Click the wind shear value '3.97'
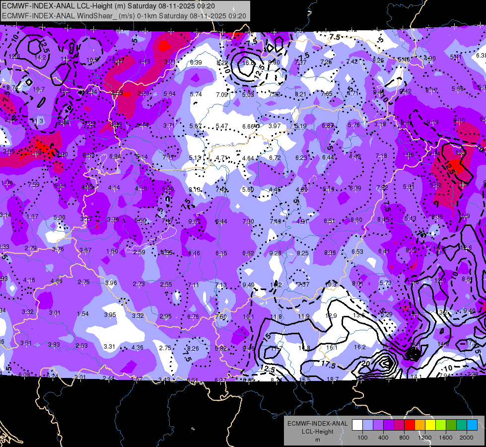This screenshot has height=447, width=486. coord(275,126)
